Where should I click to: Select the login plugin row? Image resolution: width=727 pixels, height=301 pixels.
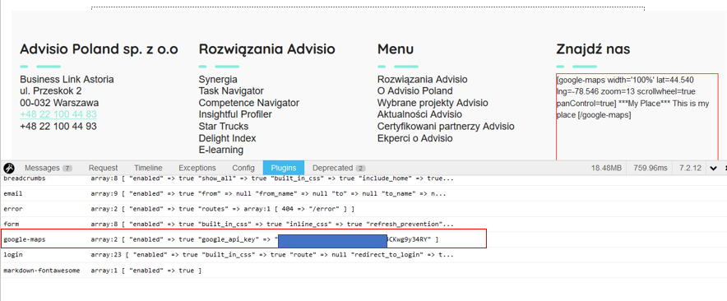point(363,255)
